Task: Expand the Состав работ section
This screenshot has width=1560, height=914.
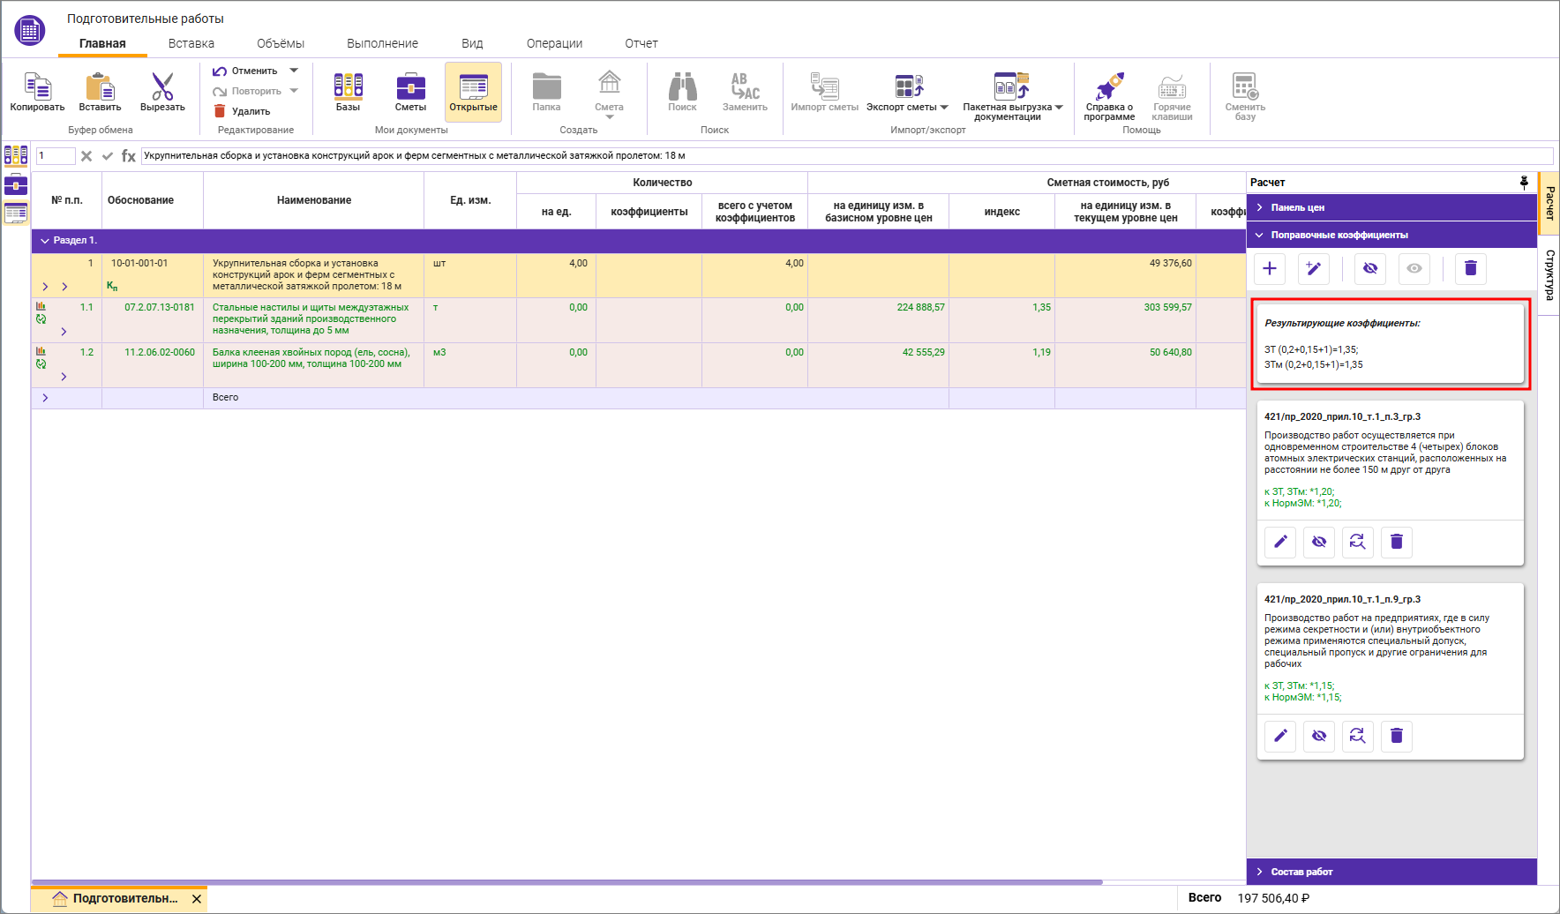Action: pyautogui.click(x=1301, y=872)
